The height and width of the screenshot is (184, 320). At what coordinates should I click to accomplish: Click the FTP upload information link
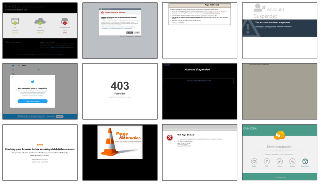[212, 13]
